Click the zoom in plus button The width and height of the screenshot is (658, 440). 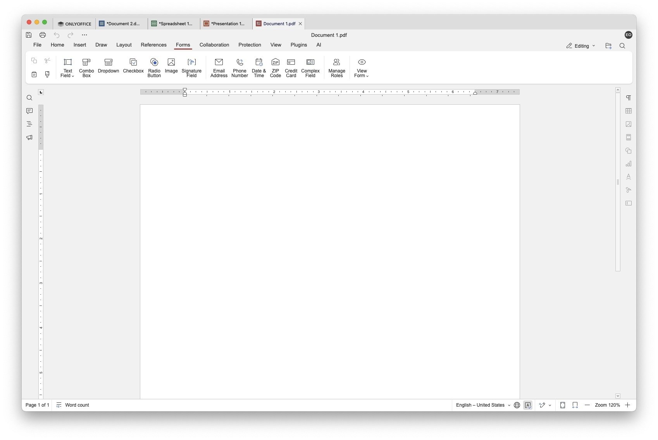pos(628,405)
